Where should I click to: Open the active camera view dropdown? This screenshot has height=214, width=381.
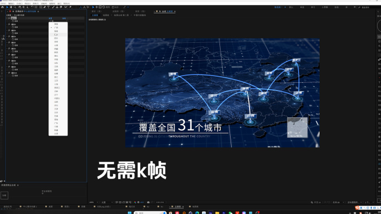click(x=354, y=202)
